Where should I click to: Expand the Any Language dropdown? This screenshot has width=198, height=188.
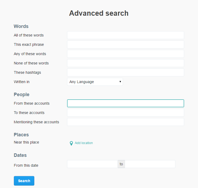click(x=95, y=82)
